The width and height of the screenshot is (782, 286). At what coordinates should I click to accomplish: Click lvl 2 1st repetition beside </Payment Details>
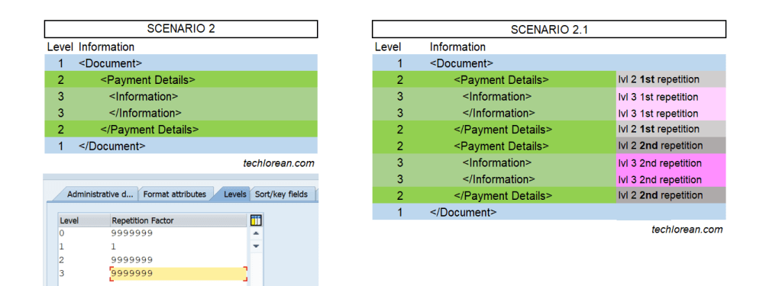(x=671, y=129)
